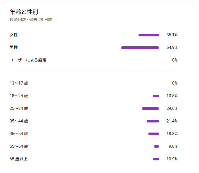The image size is (199, 173).
Task: Select the 55〜64 歳 age label
Action: [x=19, y=146]
